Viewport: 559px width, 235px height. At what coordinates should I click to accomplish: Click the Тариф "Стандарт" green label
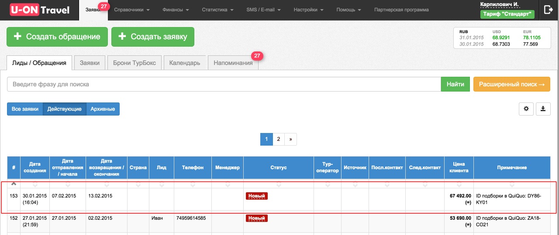point(507,14)
